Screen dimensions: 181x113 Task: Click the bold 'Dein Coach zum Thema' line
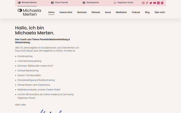[42, 41]
